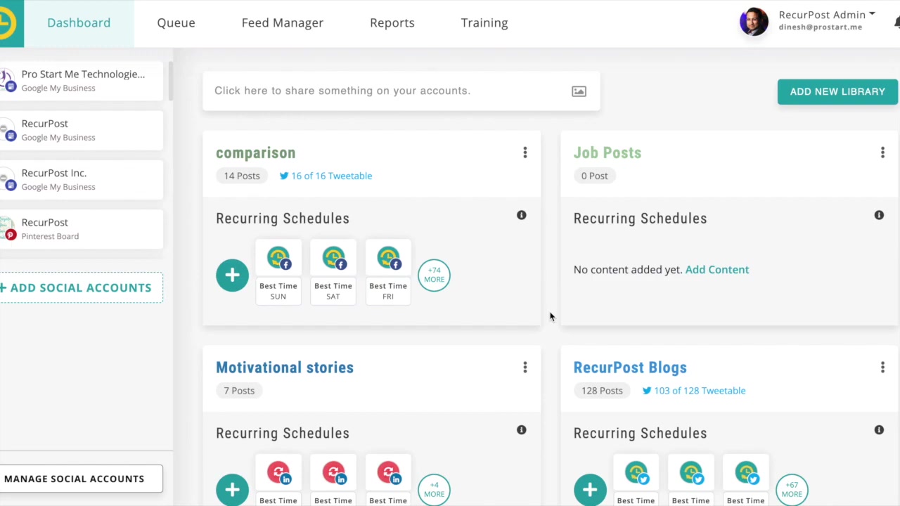
Task: Expand +74 MORE schedules in comparison
Action: point(434,275)
